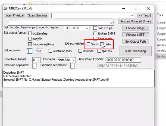Minimize the Mft2Csv window
Screen dimensions: 166x126
[124, 8]
